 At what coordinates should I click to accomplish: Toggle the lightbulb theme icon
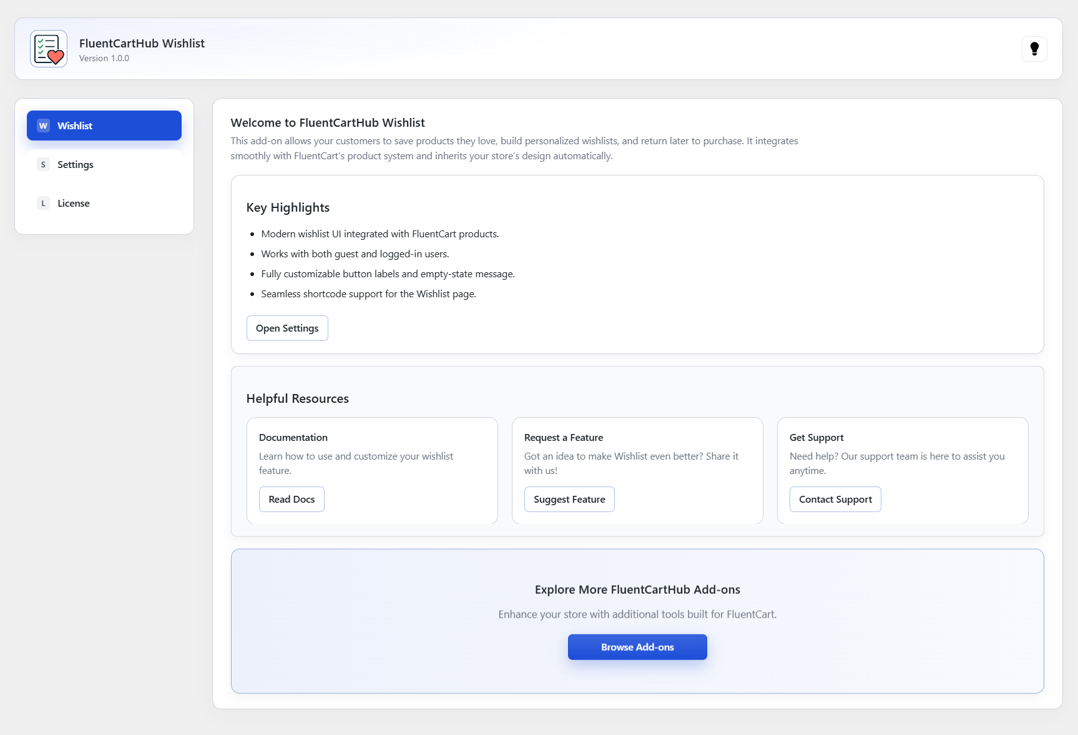click(x=1034, y=49)
